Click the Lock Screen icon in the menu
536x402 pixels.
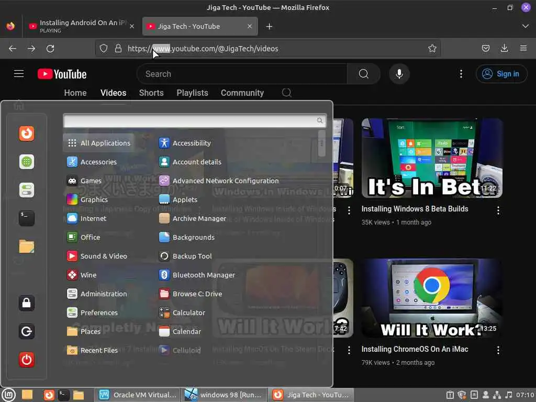(x=27, y=303)
